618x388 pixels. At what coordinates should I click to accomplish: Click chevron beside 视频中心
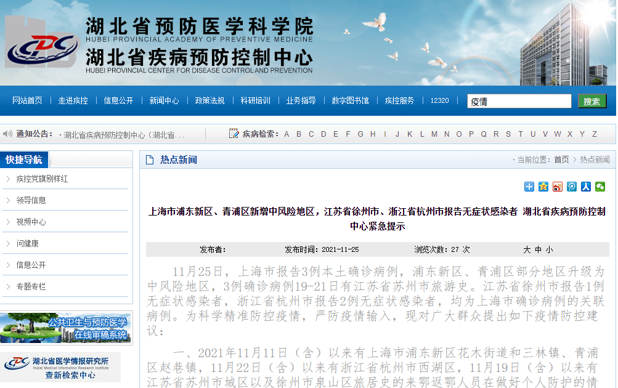pyautogui.click(x=8, y=222)
